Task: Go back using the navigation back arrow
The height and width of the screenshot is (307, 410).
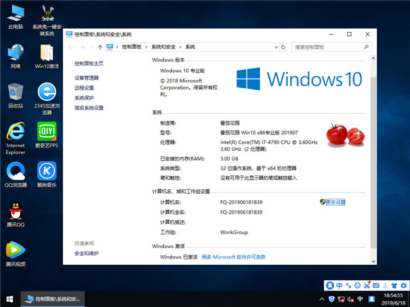Action: point(70,47)
